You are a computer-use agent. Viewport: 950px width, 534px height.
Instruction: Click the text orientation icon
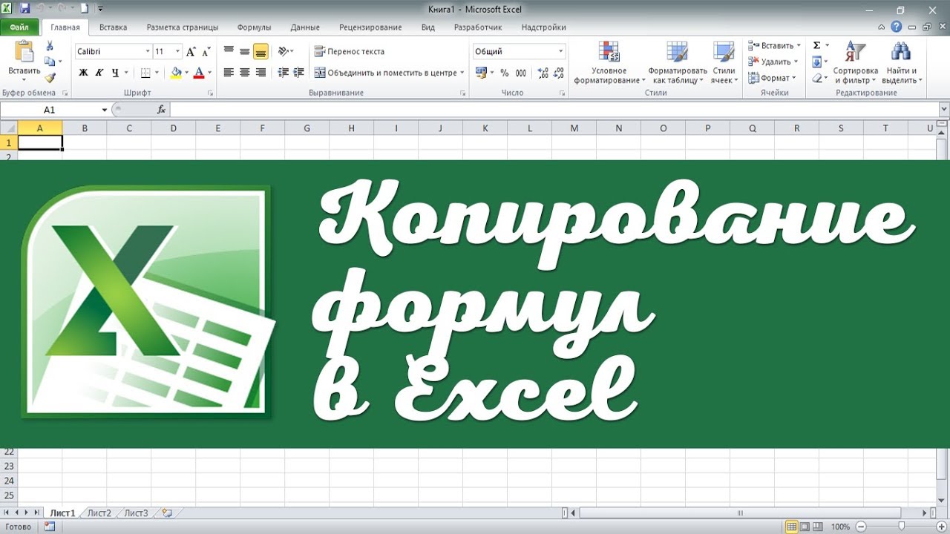coord(283,52)
